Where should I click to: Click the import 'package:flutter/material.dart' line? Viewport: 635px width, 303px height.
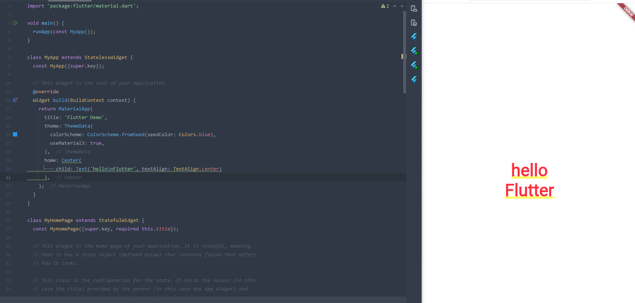tap(83, 6)
